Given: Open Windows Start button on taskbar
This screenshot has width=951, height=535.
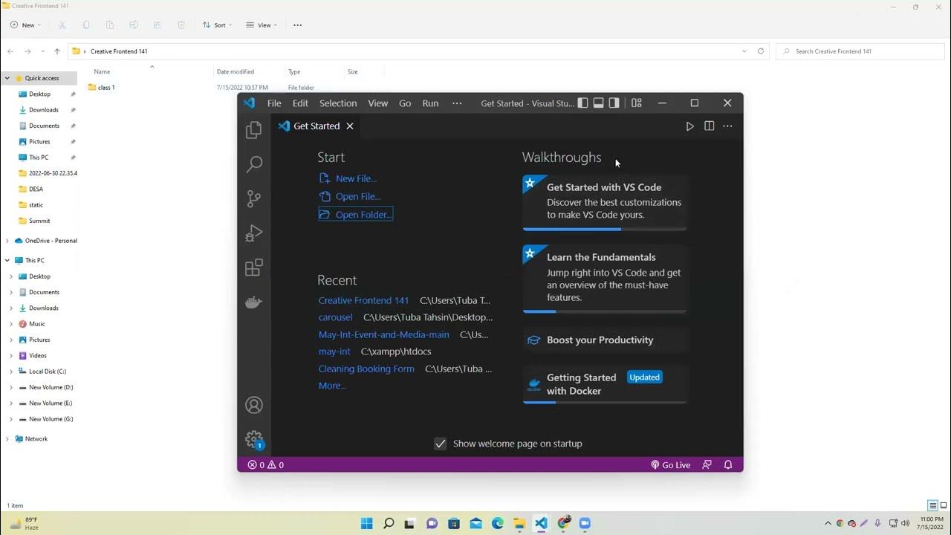Looking at the screenshot, I should [x=366, y=523].
